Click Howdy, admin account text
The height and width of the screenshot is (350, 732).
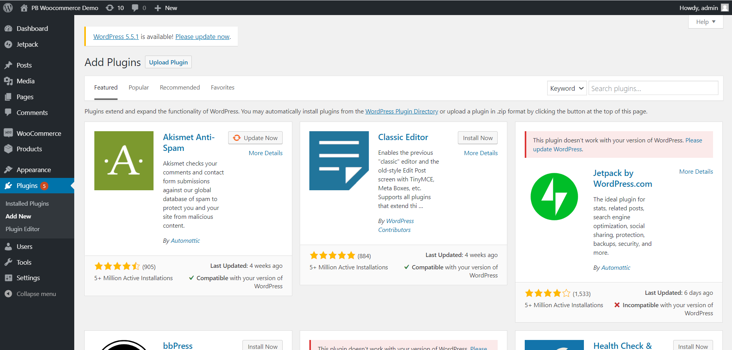[x=698, y=8]
